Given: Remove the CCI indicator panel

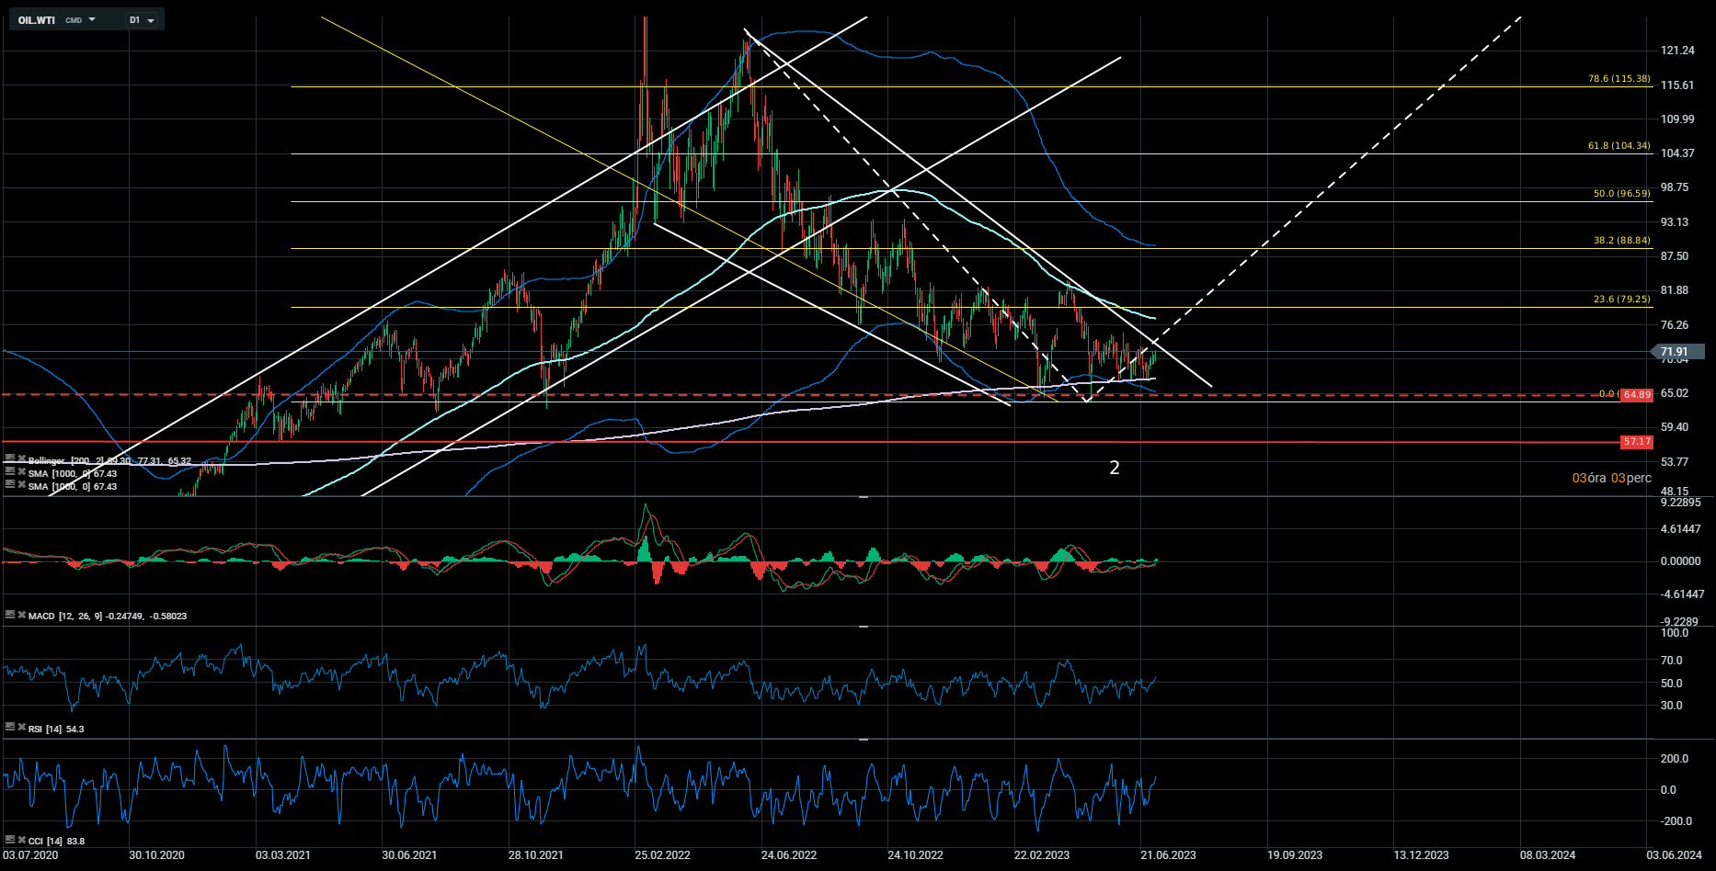Looking at the screenshot, I should pos(21,839).
